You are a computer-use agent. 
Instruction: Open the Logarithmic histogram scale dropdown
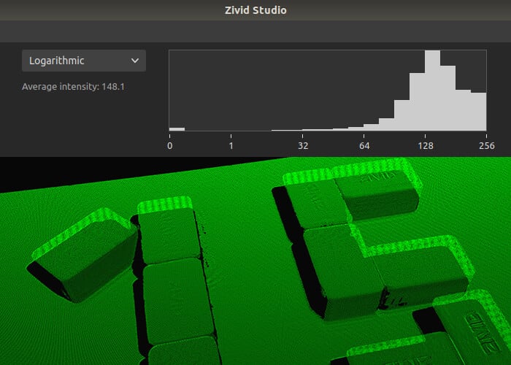coord(84,61)
